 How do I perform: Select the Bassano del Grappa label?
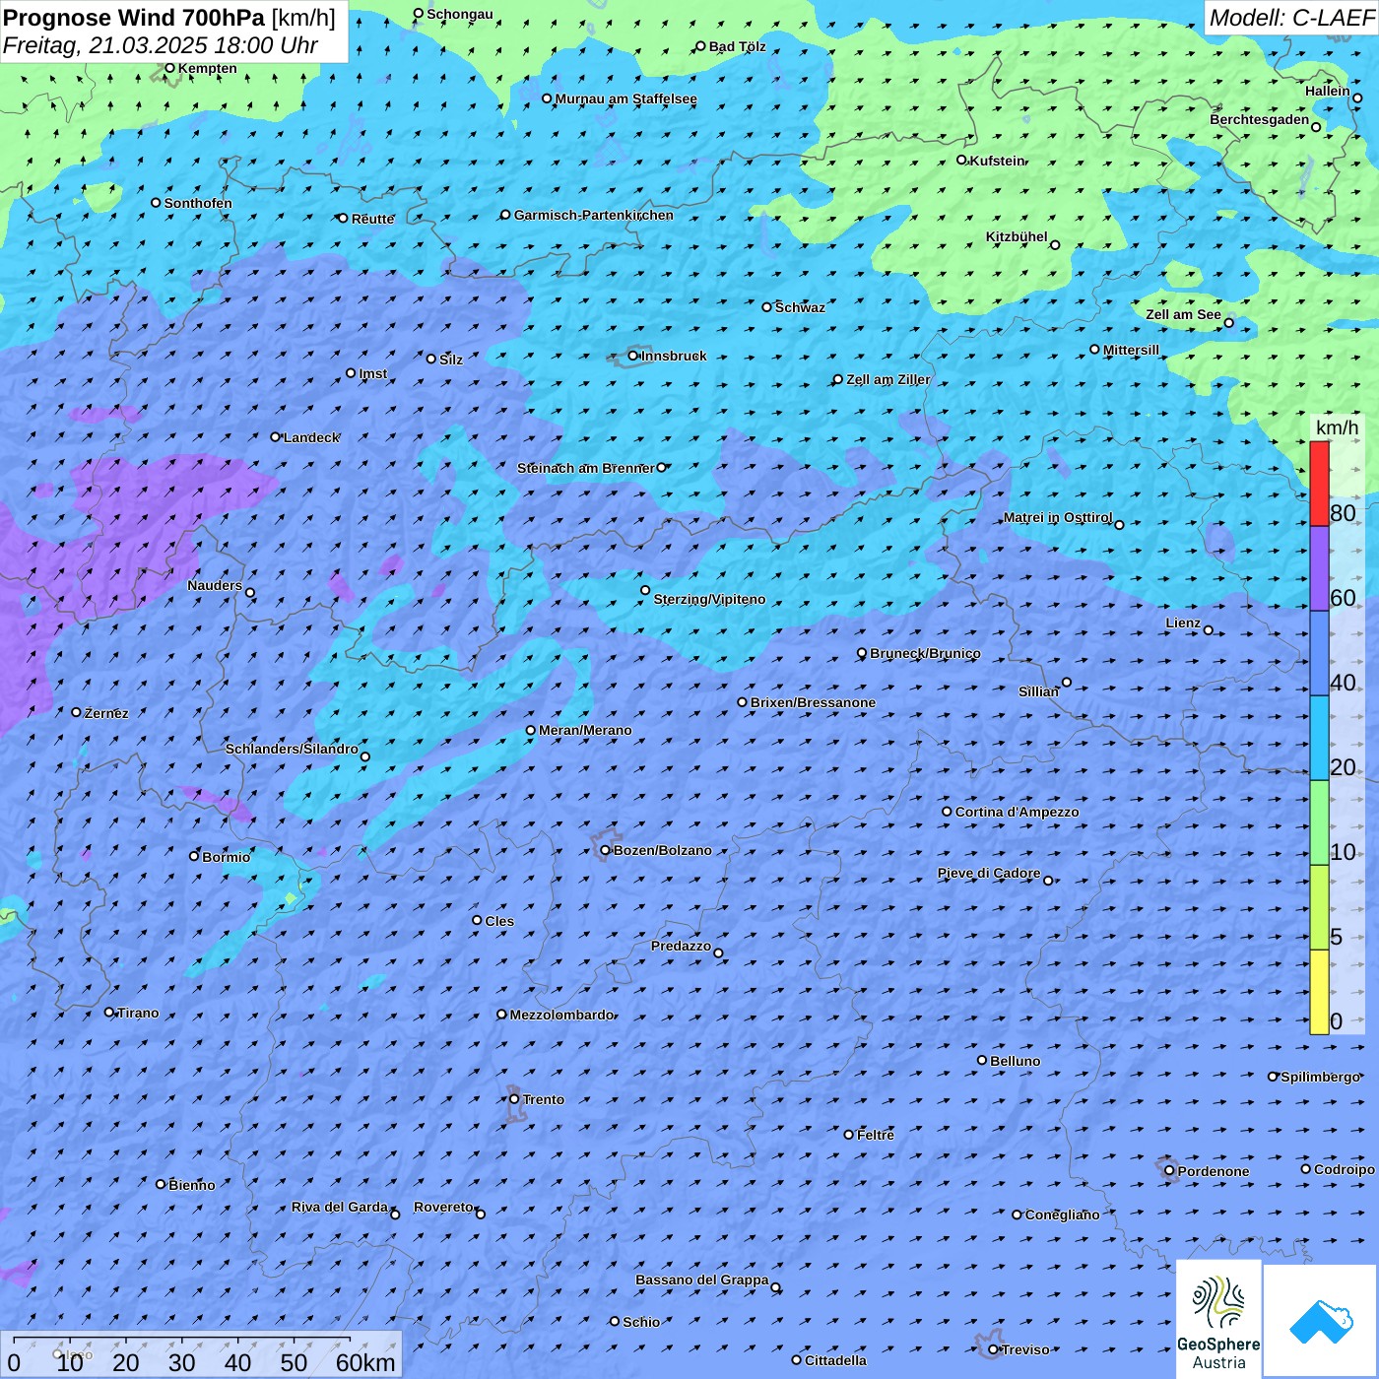click(x=702, y=1280)
